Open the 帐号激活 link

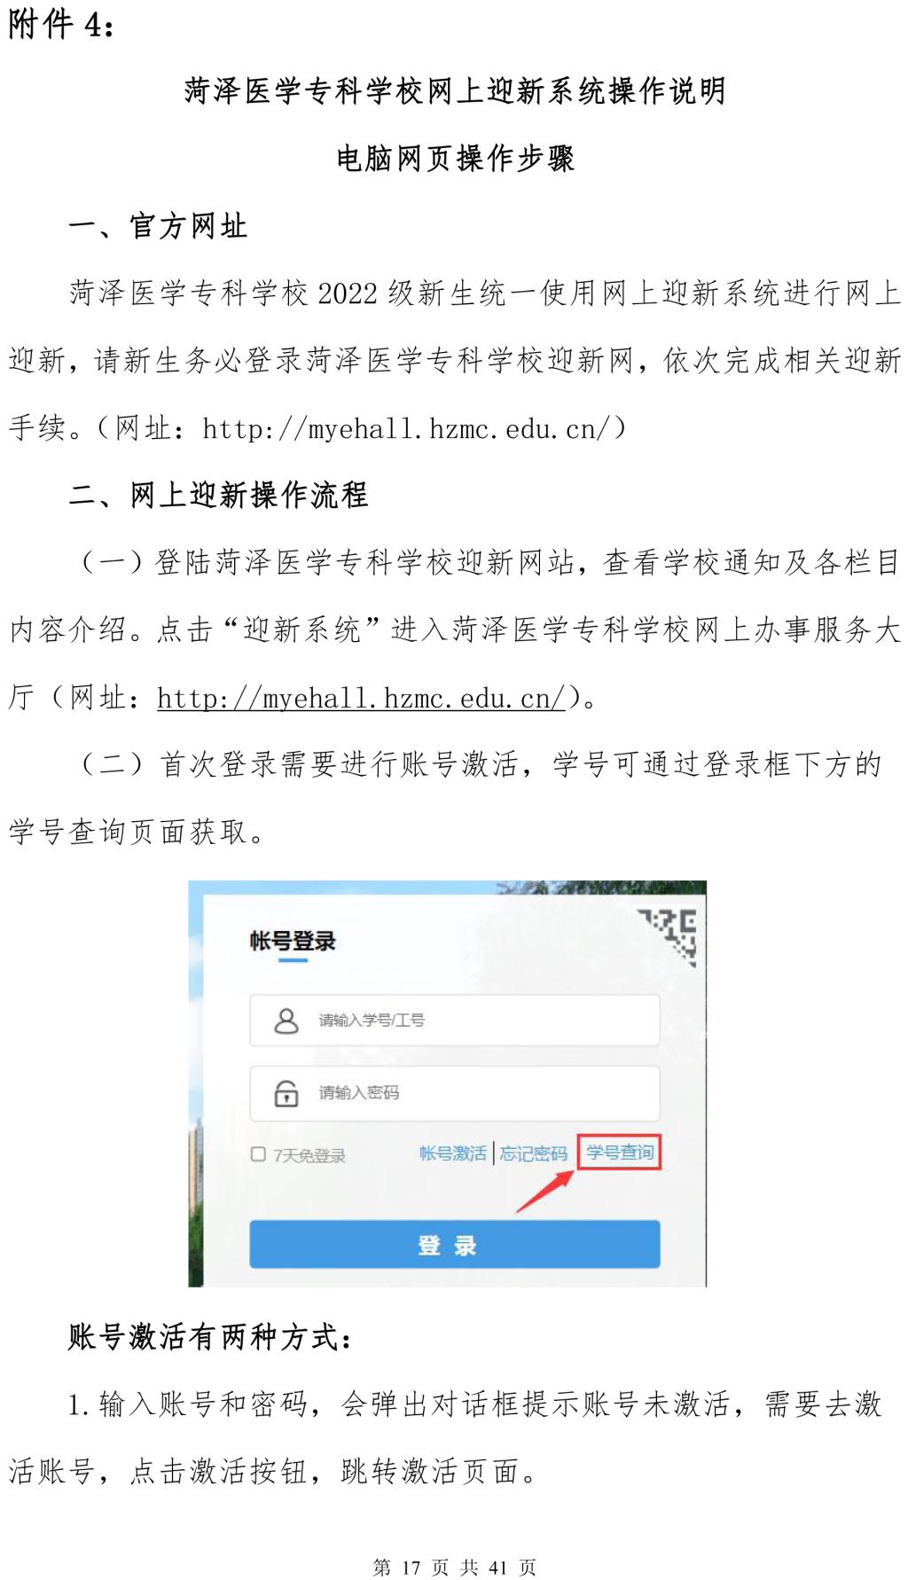click(452, 1153)
